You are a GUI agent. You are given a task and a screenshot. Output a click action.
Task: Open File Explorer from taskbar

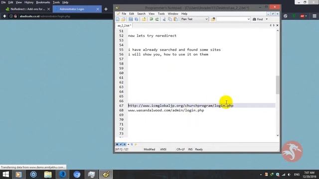[x=48, y=175]
